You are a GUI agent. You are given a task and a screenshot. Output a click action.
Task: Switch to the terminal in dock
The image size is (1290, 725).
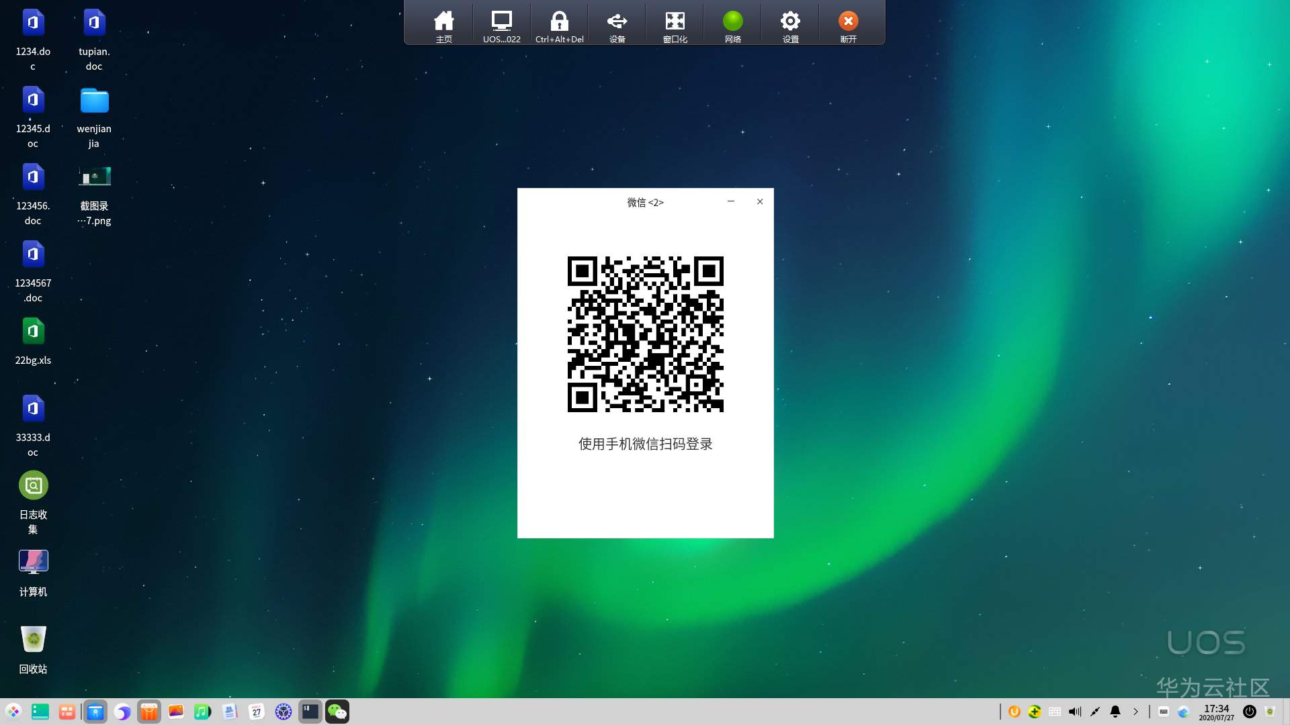310,712
